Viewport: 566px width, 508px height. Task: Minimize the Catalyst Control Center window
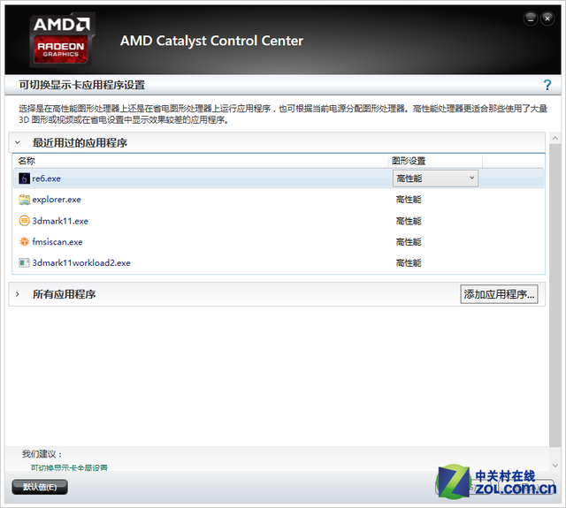point(531,19)
